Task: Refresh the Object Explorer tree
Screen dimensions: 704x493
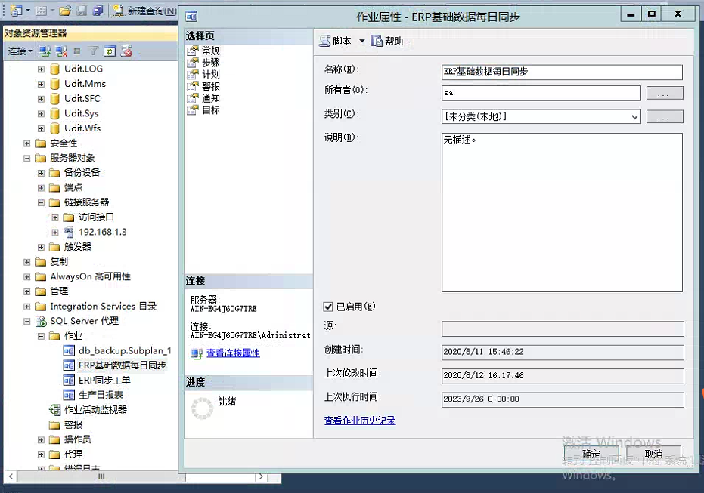Action: tap(110, 51)
